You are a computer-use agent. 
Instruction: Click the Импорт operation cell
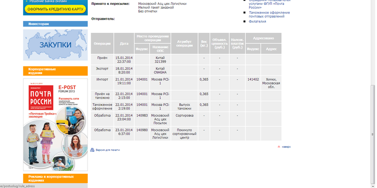coord(102,83)
